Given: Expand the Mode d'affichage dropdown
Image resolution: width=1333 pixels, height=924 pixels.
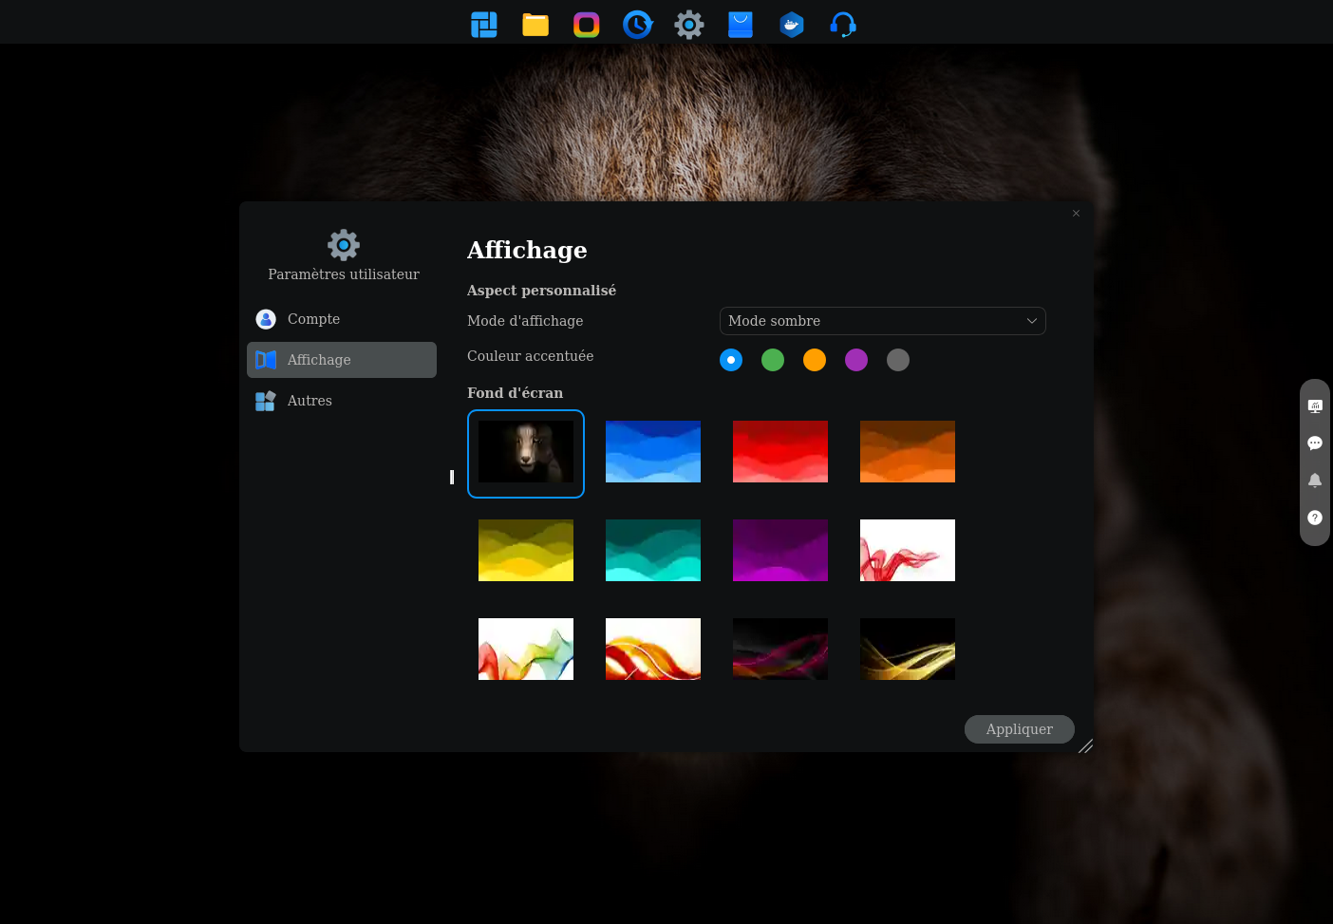Looking at the screenshot, I should coord(882,321).
